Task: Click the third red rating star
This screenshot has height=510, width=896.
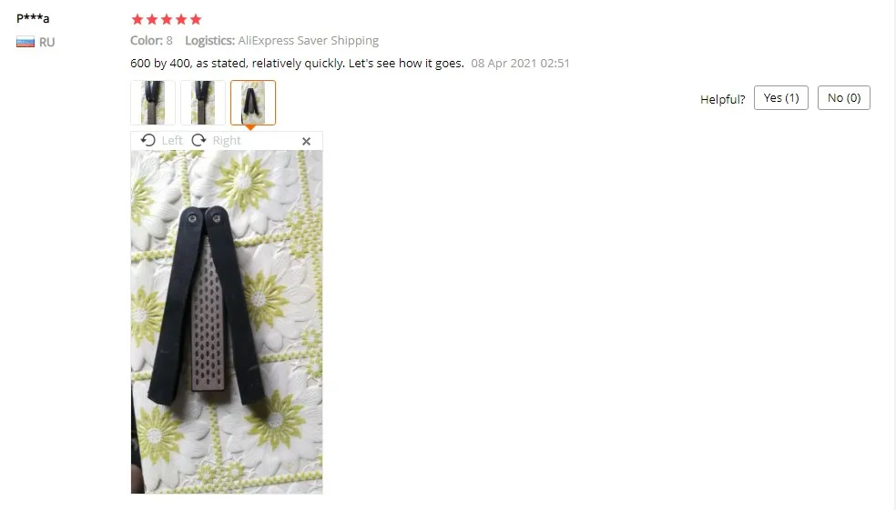Action: (x=167, y=19)
